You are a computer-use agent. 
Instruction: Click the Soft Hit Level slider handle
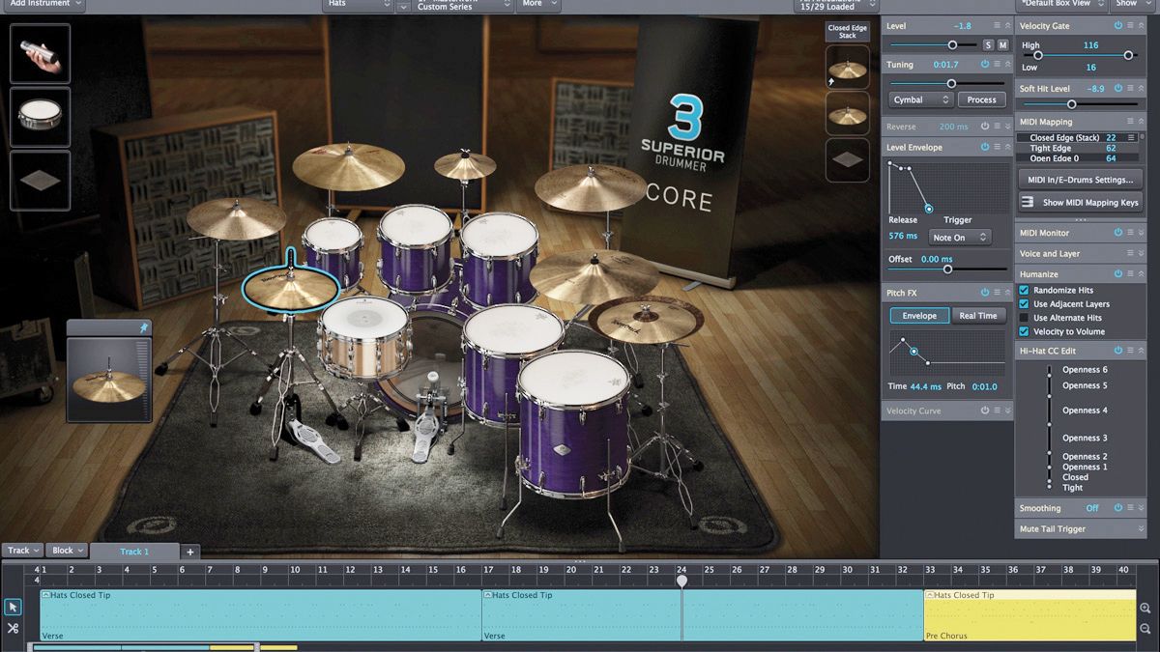pyautogui.click(x=1071, y=104)
